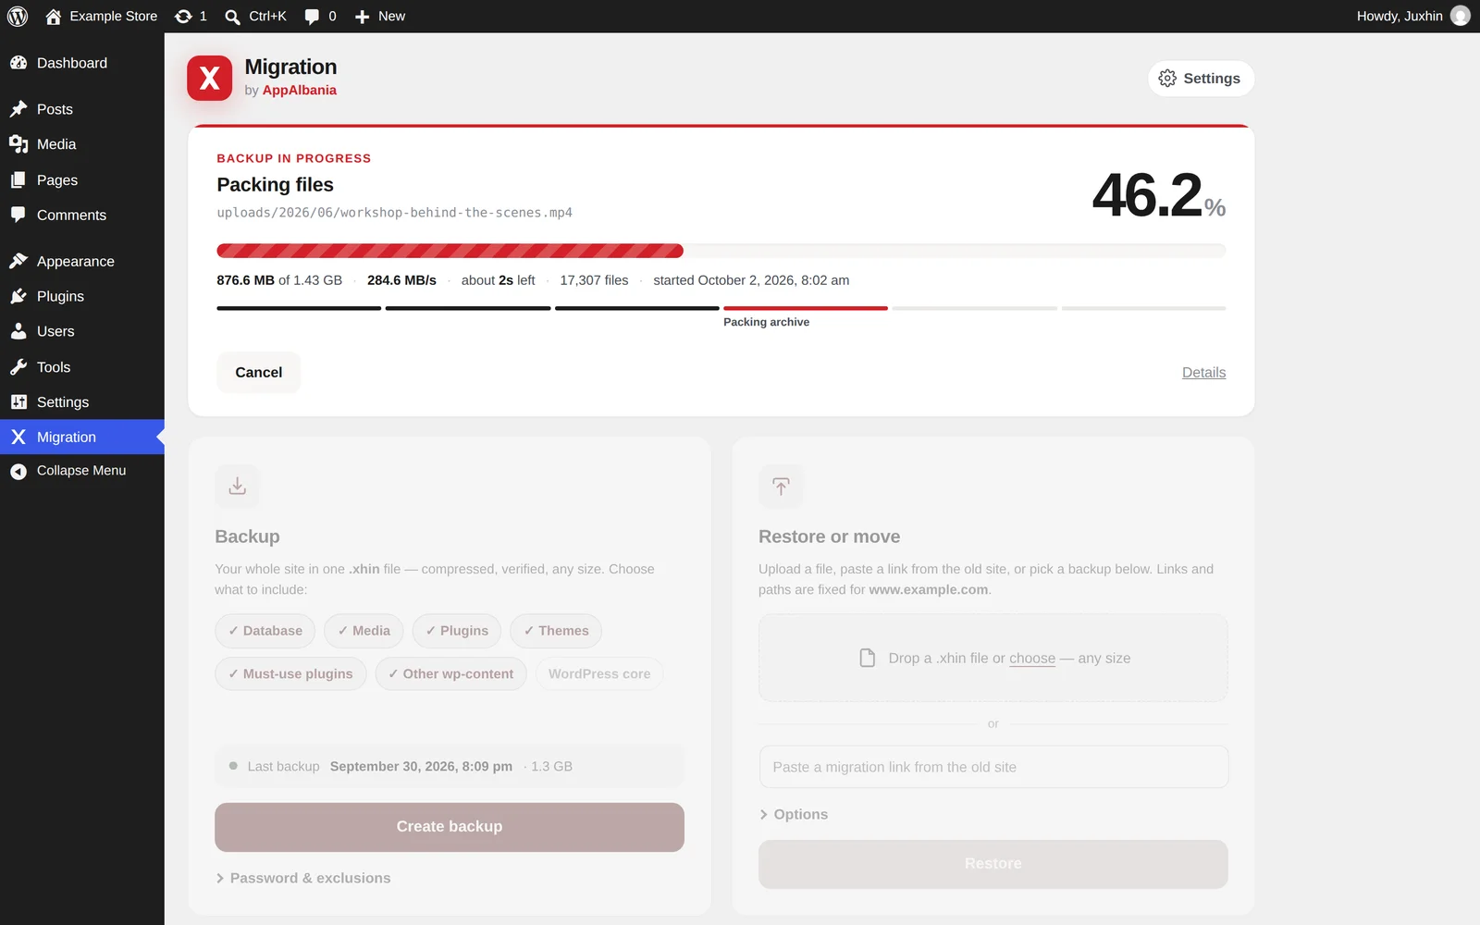The height and width of the screenshot is (925, 1480).
Task: Toggle the Media include chip
Action: click(x=364, y=631)
